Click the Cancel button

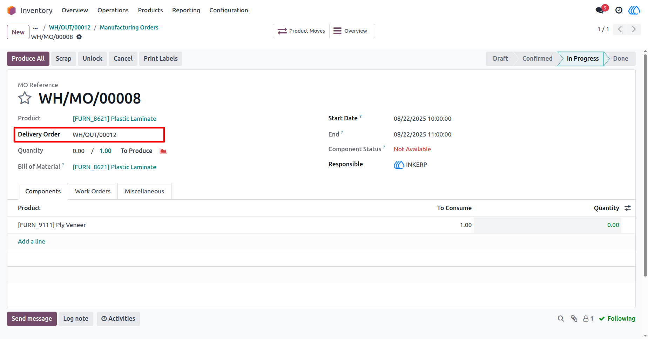(123, 59)
